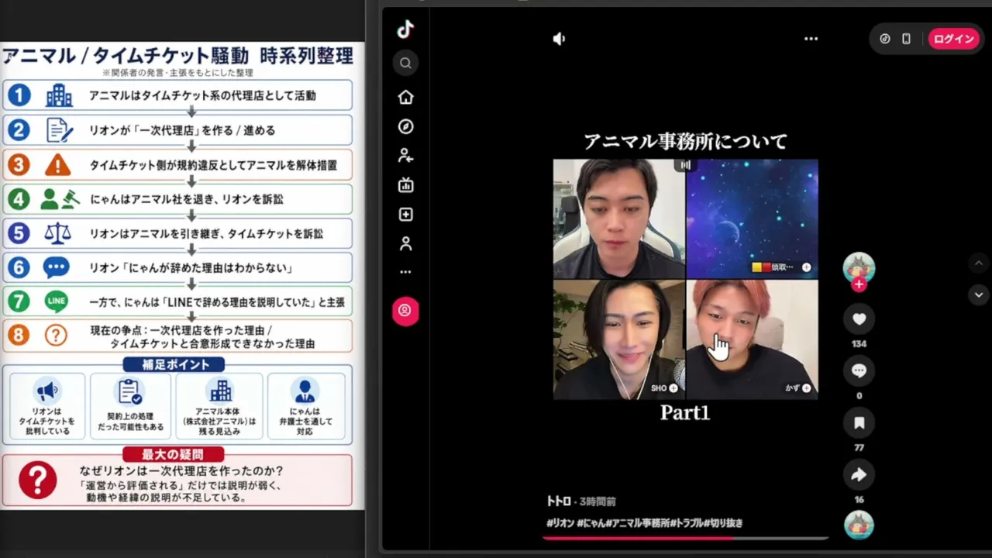Click the Upload plus icon in sidebar
Viewport: 992px width, 558px height.
[405, 215]
